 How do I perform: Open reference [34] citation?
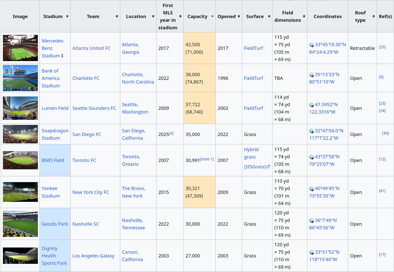tap(385, 133)
